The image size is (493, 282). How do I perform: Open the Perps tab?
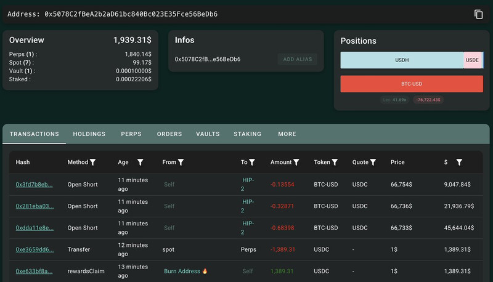coord(131,134)
